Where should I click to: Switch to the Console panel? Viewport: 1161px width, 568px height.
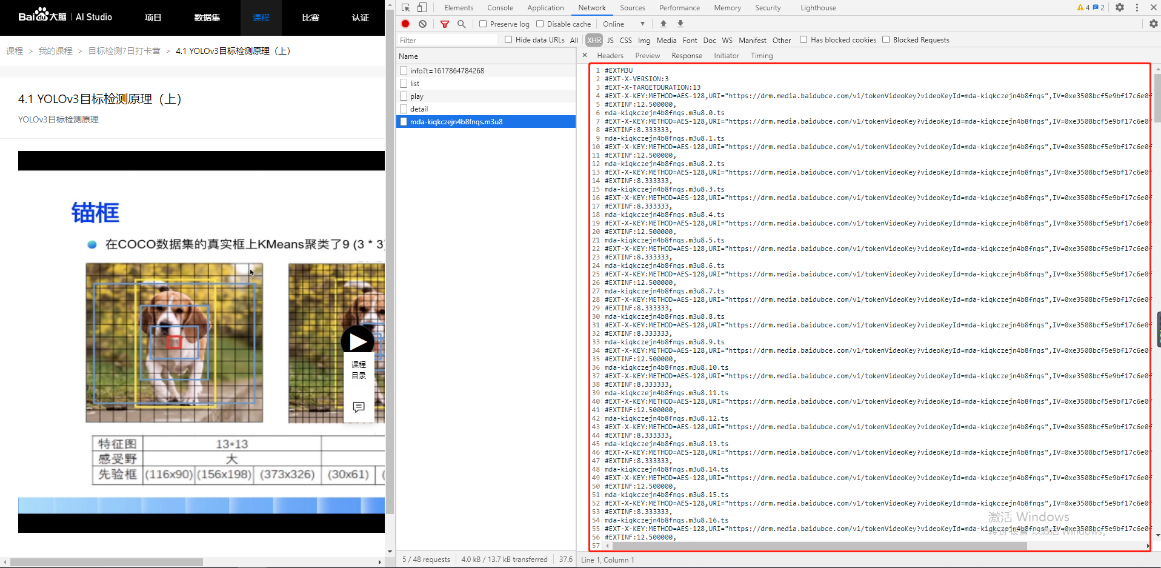(499, 7)
